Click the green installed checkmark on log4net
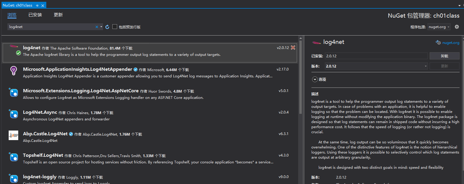Viewport: 464px width, 184px height. (18, 53)
